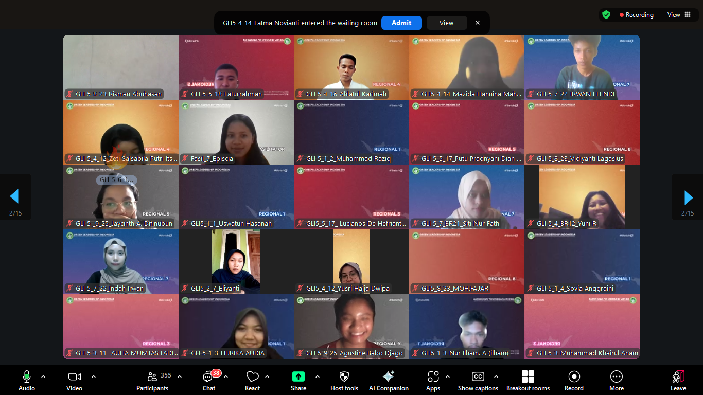This screenshot has width=703, height=395.
Task: Launch the AI Companion sparkle icon
Action: pyautogui.click(x=389, y=377)
